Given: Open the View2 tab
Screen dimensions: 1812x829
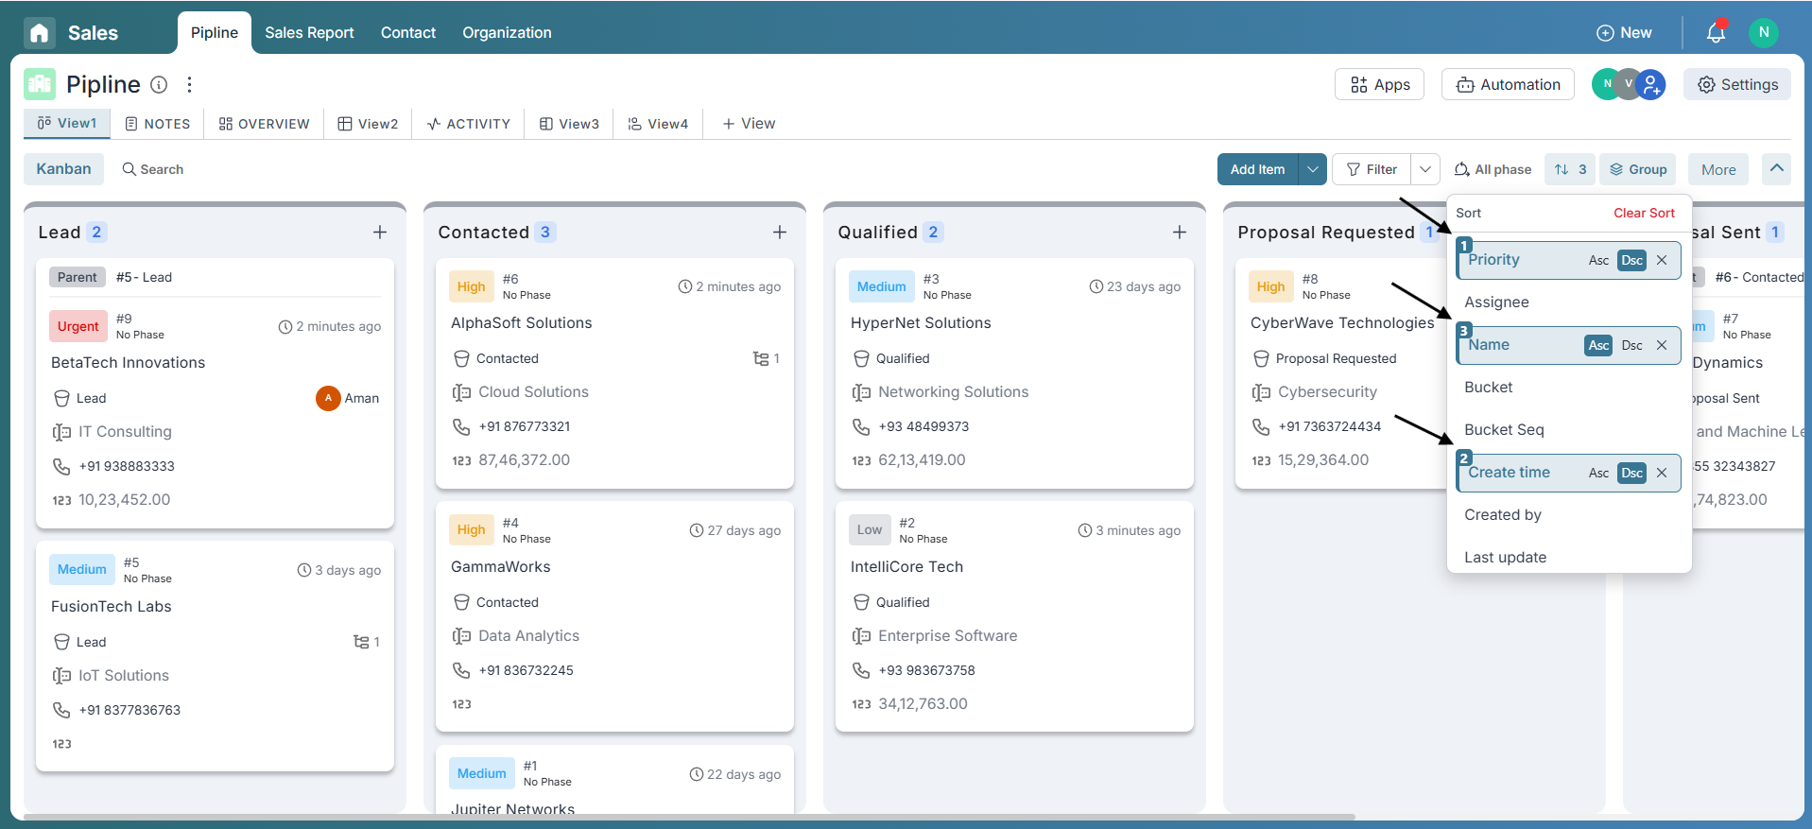Looking at the screenshot, I should (368, 124).
